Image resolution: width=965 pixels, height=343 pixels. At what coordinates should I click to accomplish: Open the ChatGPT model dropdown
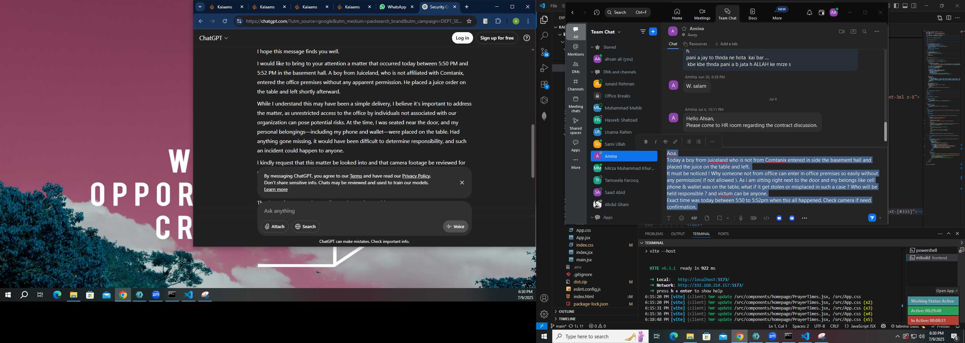(213, 38)
